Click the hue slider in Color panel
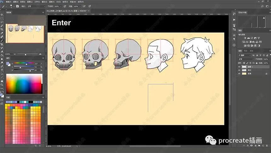 click(24, 63)
